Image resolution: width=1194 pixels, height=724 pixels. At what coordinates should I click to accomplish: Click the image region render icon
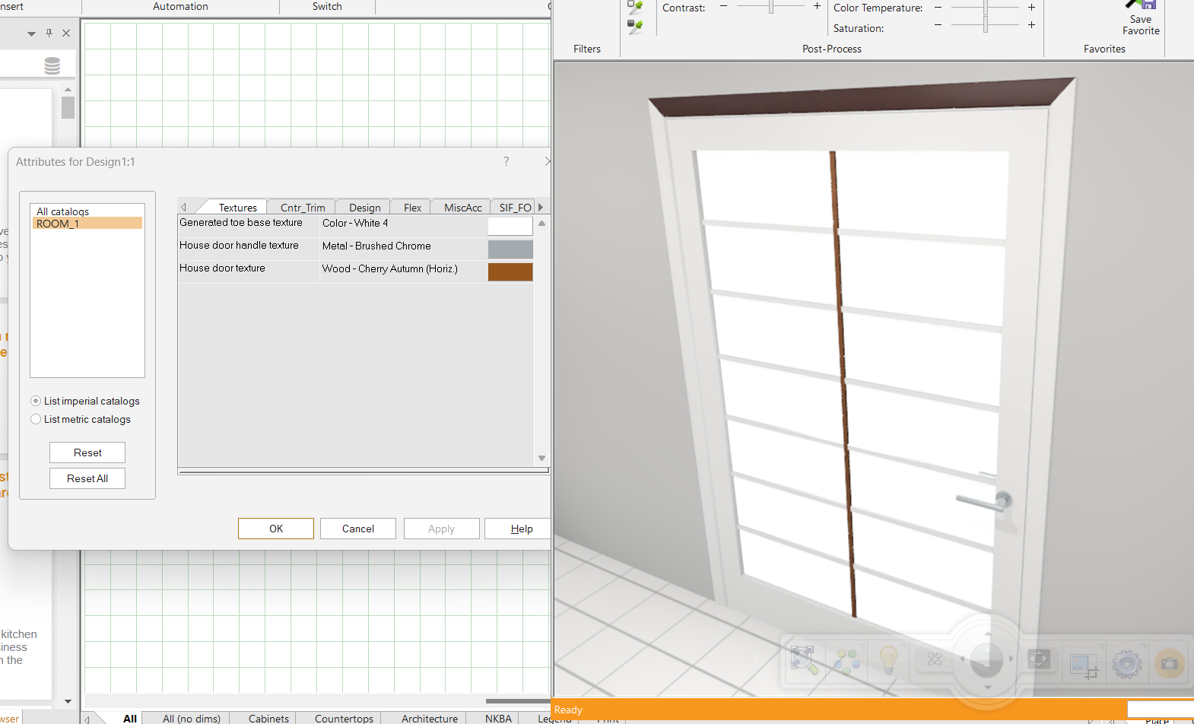[1083, 664]
